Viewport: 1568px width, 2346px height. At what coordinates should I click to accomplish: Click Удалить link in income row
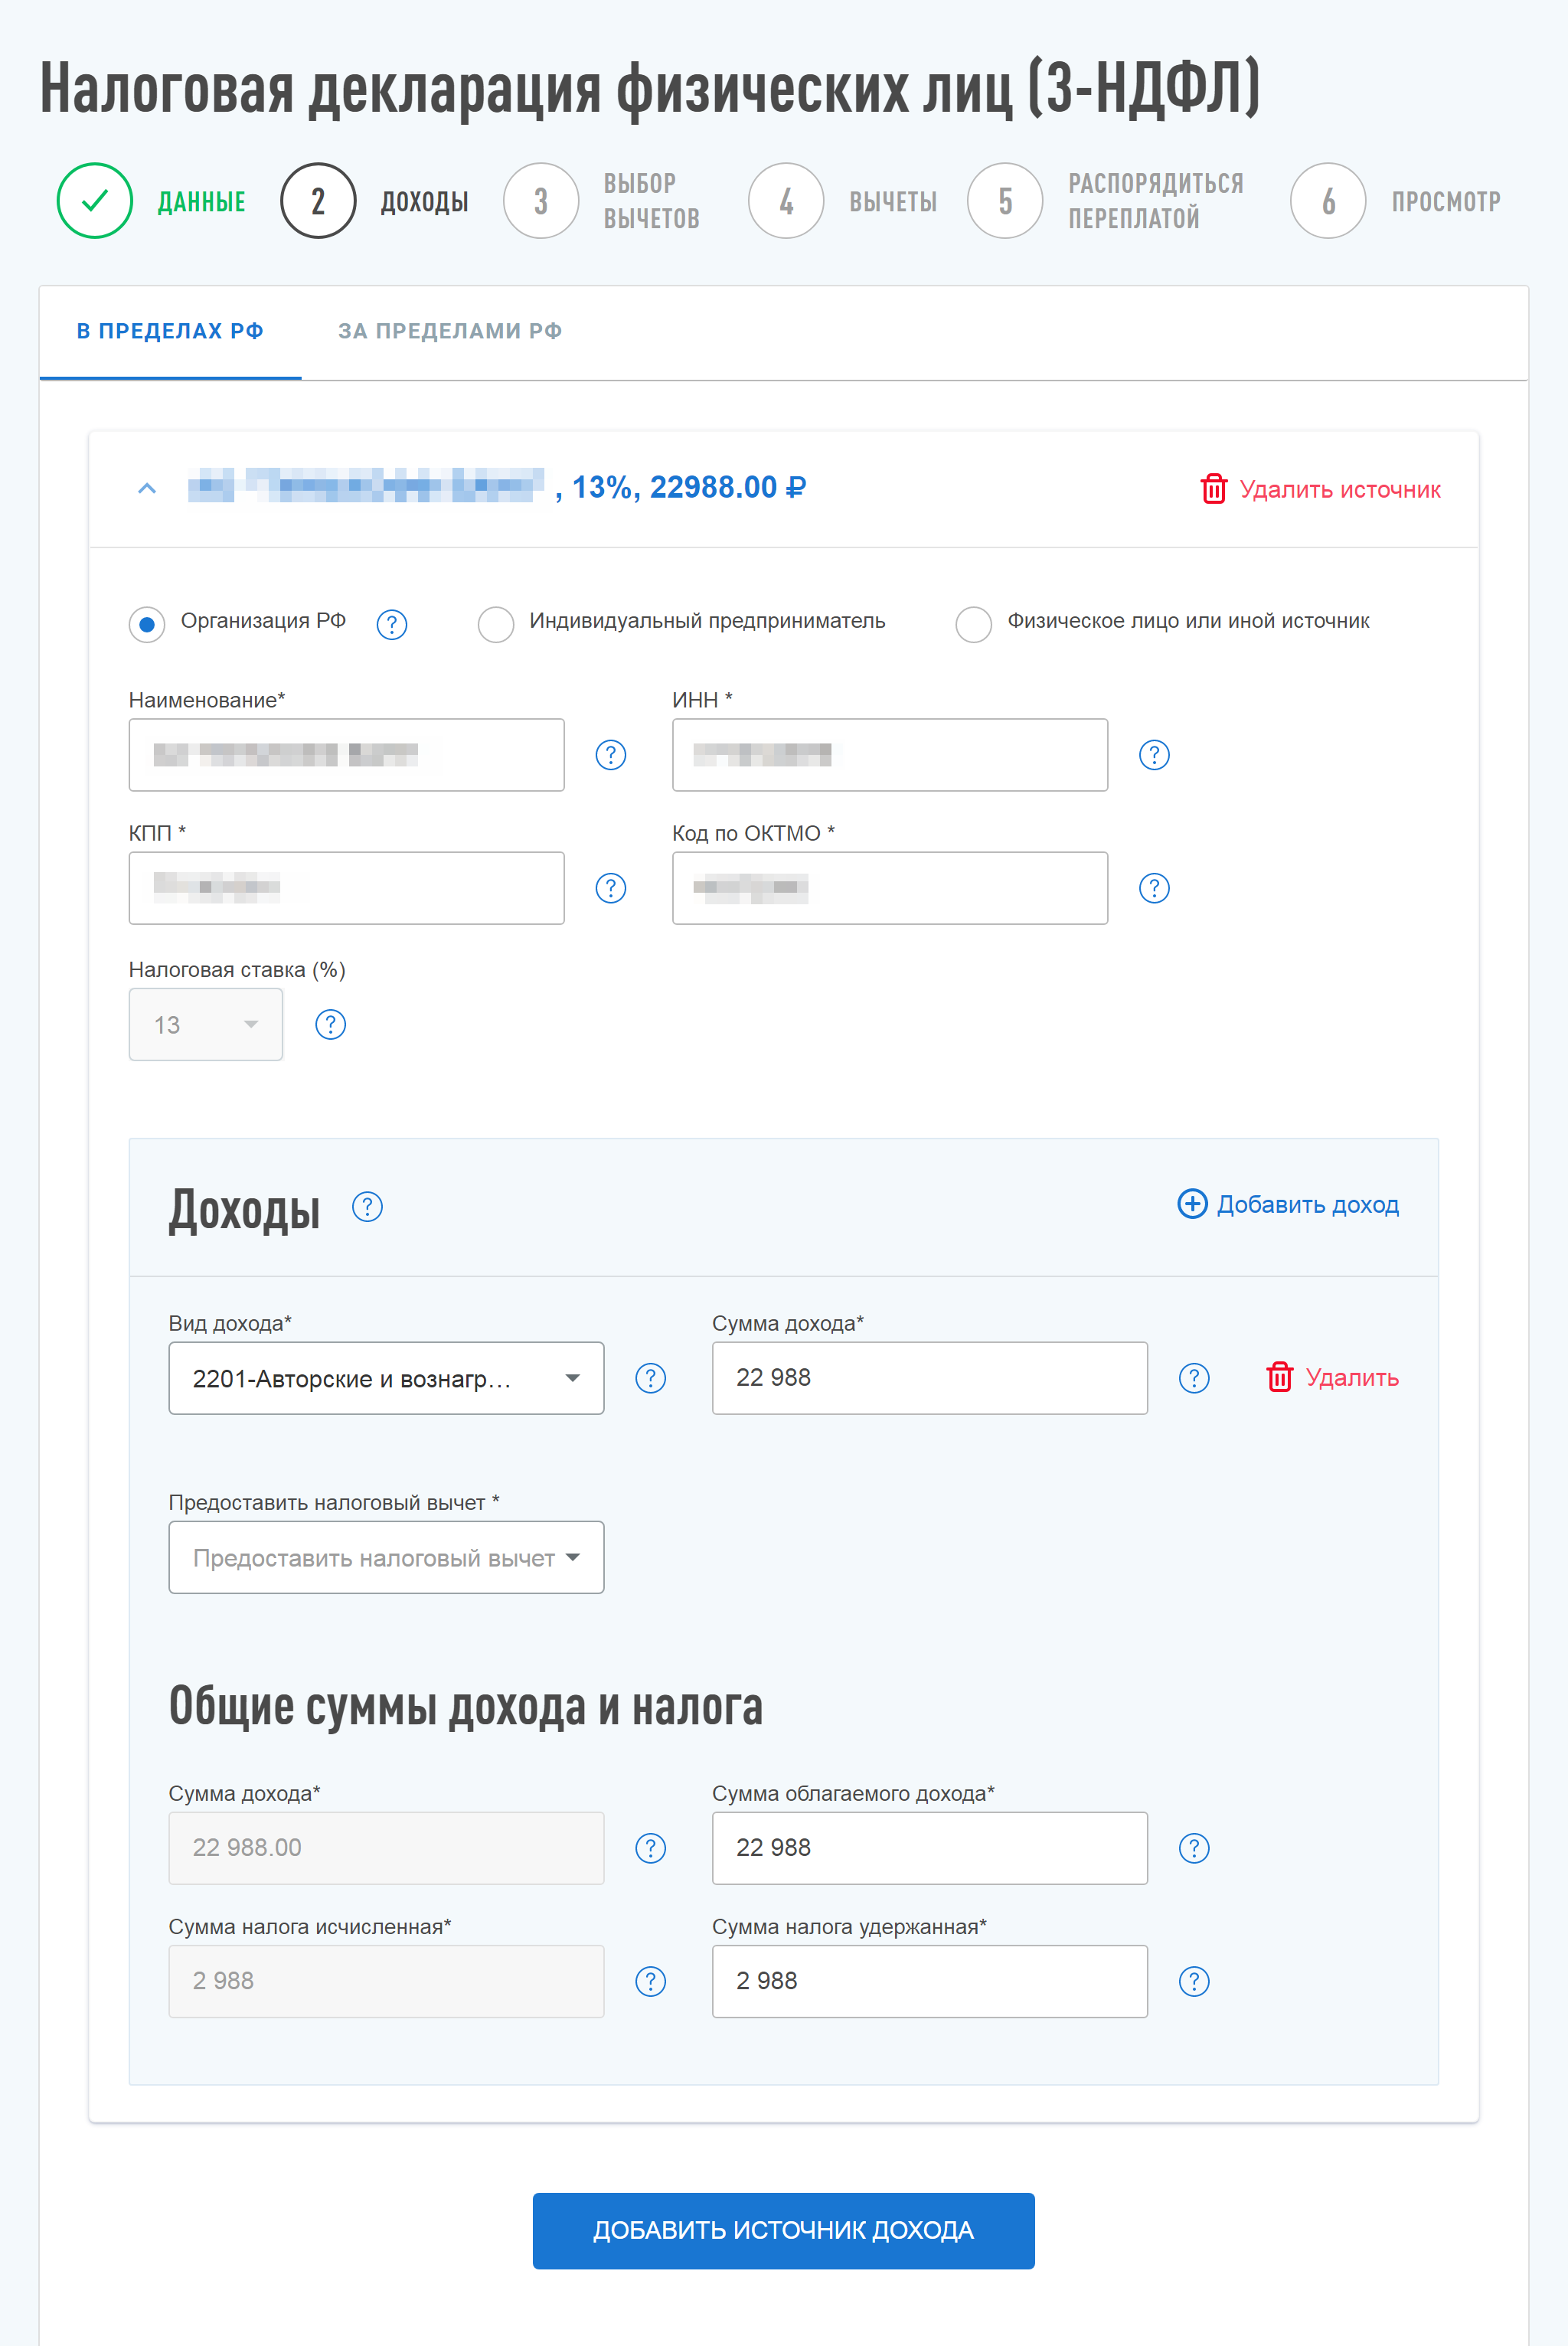(x=1352, y=1377)
